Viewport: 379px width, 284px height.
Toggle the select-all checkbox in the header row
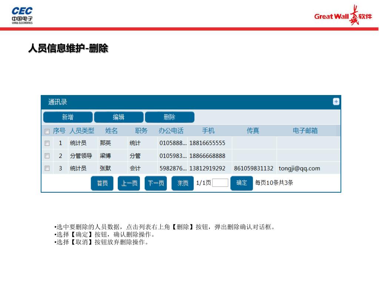pyautogui.click(x=47, y=131)
